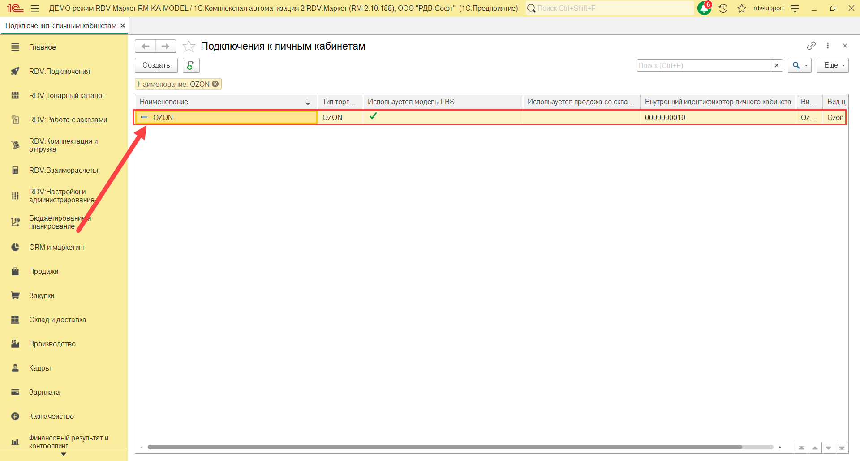
Task: Select the OZON row name cell
Action: click(x=226, y=117)
